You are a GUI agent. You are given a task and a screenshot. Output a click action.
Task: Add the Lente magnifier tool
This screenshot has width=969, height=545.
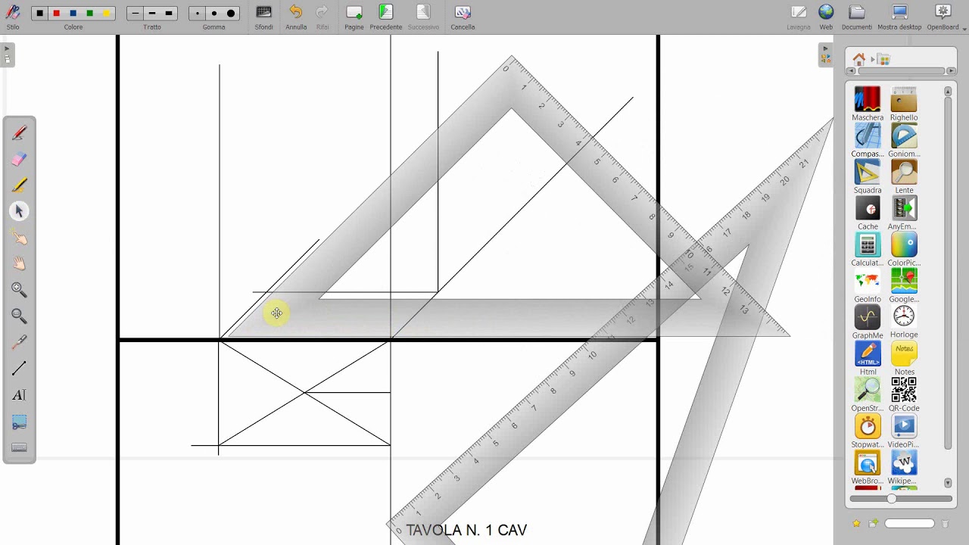tap(904, 176)
